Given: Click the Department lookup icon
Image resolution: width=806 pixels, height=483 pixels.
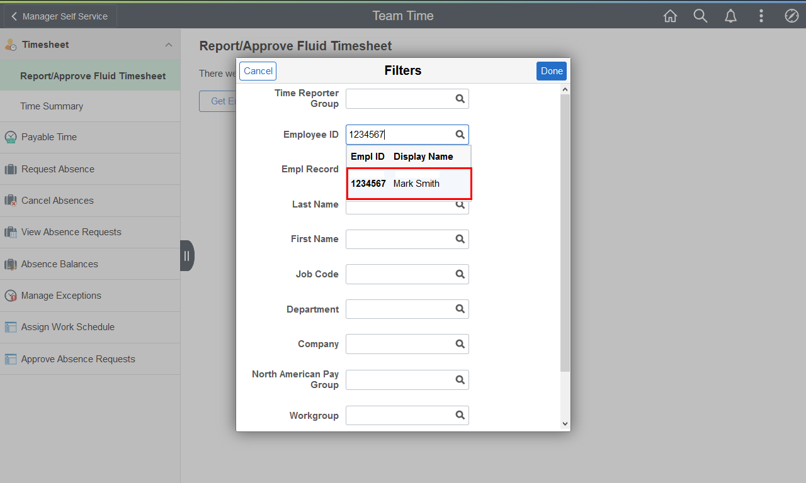Looking at the screenshot, I should pos(460,309).
